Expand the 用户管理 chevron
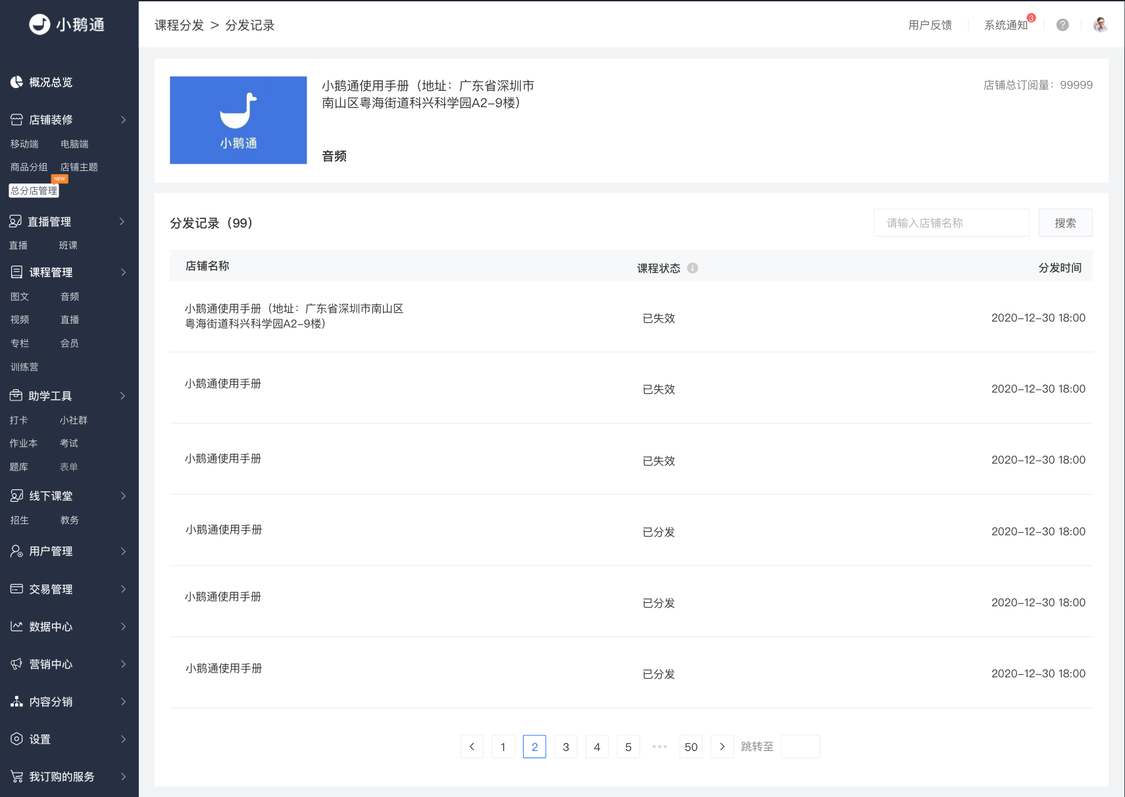Viewport: 1125px width, 797px height. coord(123,551)
